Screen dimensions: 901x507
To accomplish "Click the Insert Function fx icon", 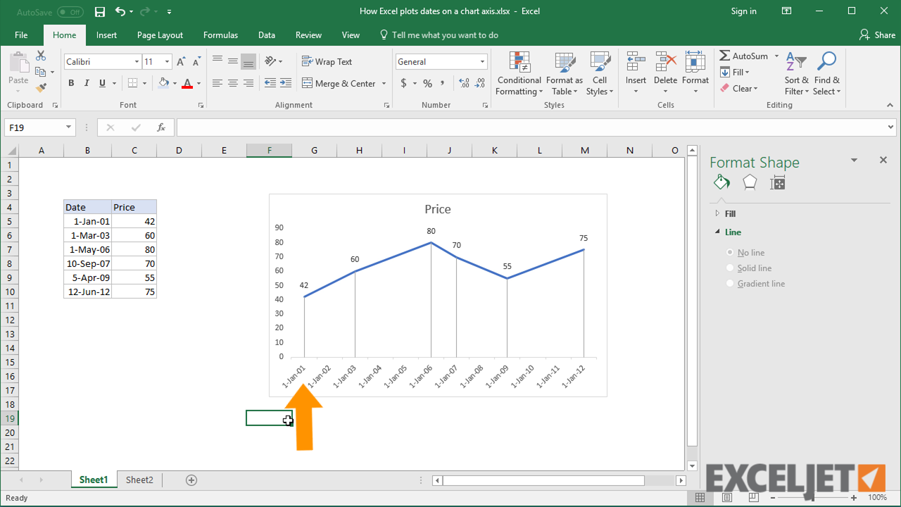I will pyautogui.click(x=161, y=127).
